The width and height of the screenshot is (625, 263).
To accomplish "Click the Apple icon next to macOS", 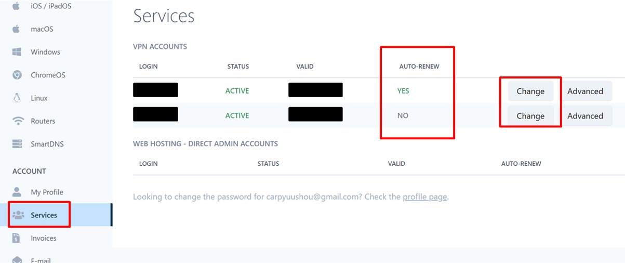I will (x=16, y=29).
